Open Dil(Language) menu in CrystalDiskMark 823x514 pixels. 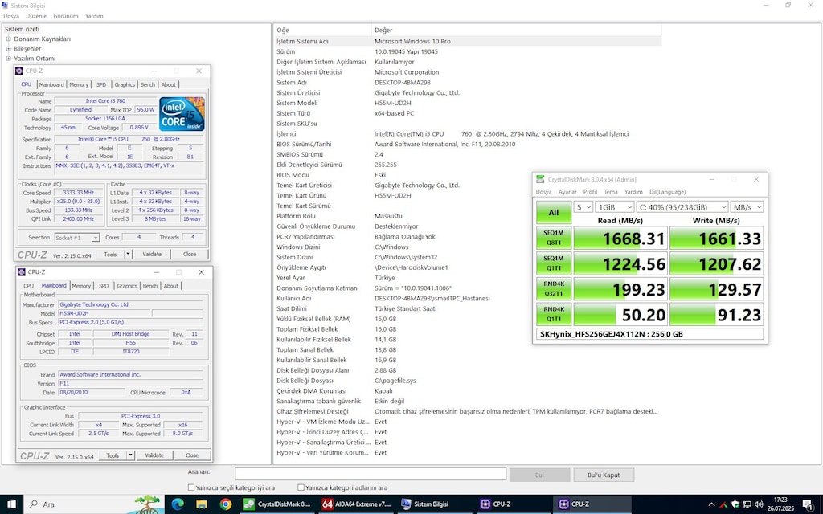667,192
